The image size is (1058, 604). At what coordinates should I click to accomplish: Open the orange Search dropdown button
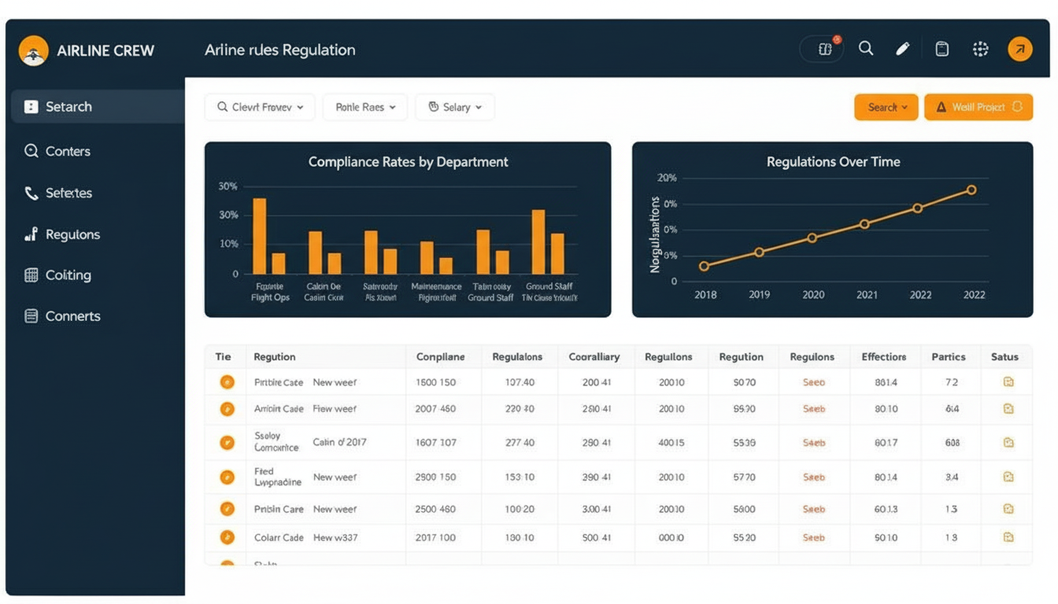(886, 107)
